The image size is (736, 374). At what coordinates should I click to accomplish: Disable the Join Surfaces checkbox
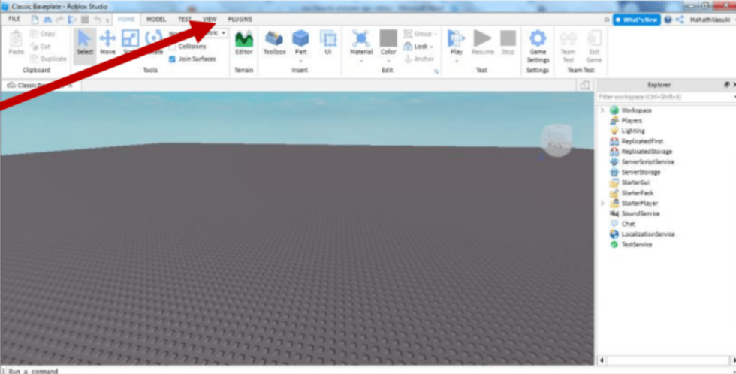tap(172, 59)
